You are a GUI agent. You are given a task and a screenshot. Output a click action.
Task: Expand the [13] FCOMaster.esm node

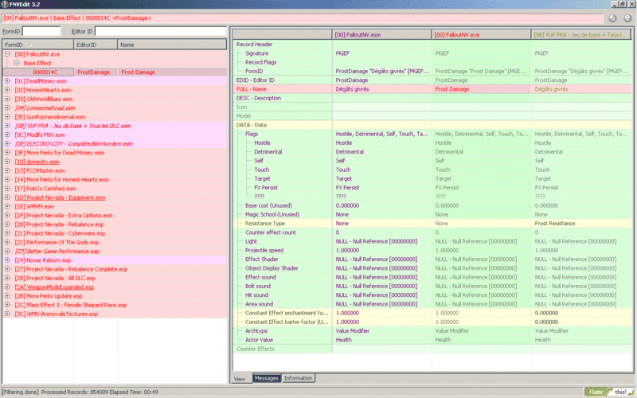[x=7, y=170]
